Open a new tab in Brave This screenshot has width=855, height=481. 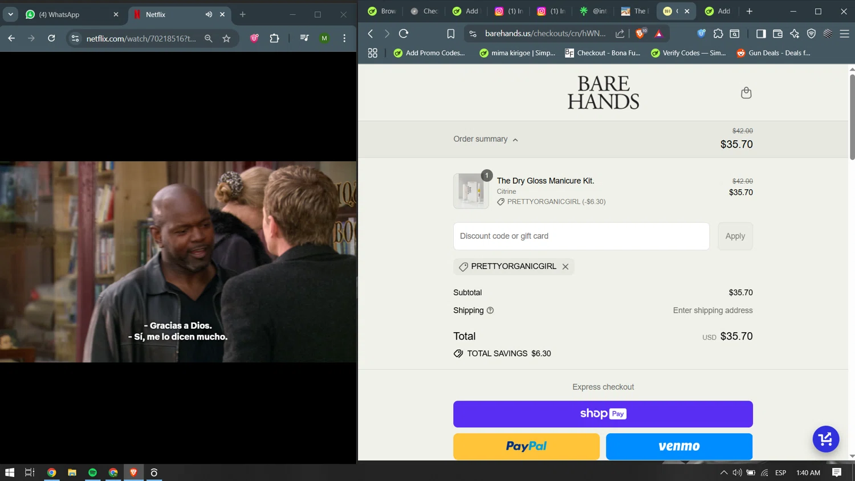[750, 11]
